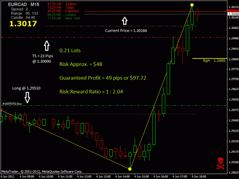Click the "RgH 1.2985" label
This screenshot has width=239, height=179.
214,61
